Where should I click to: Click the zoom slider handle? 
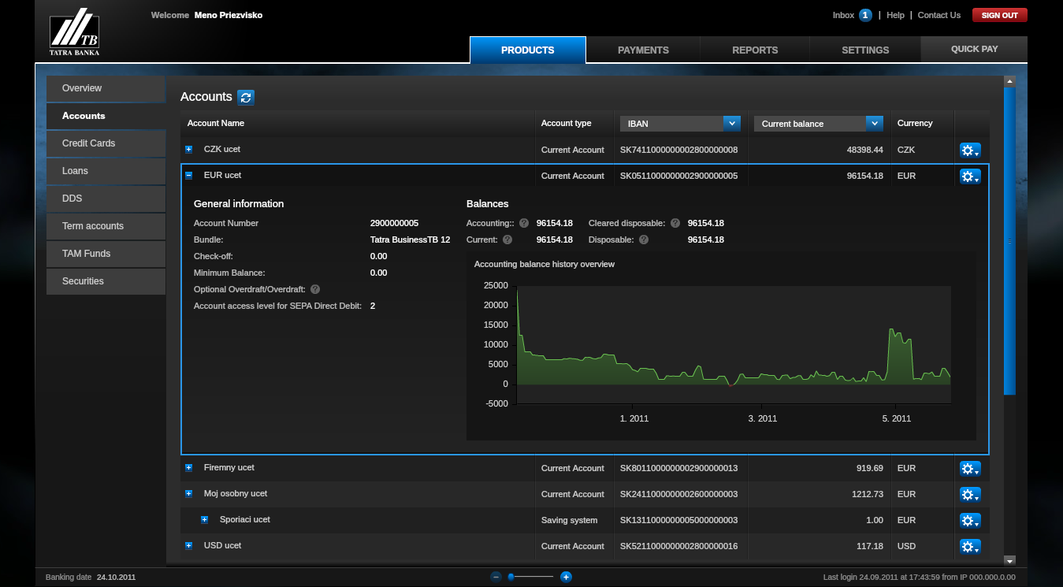(511, 577)
